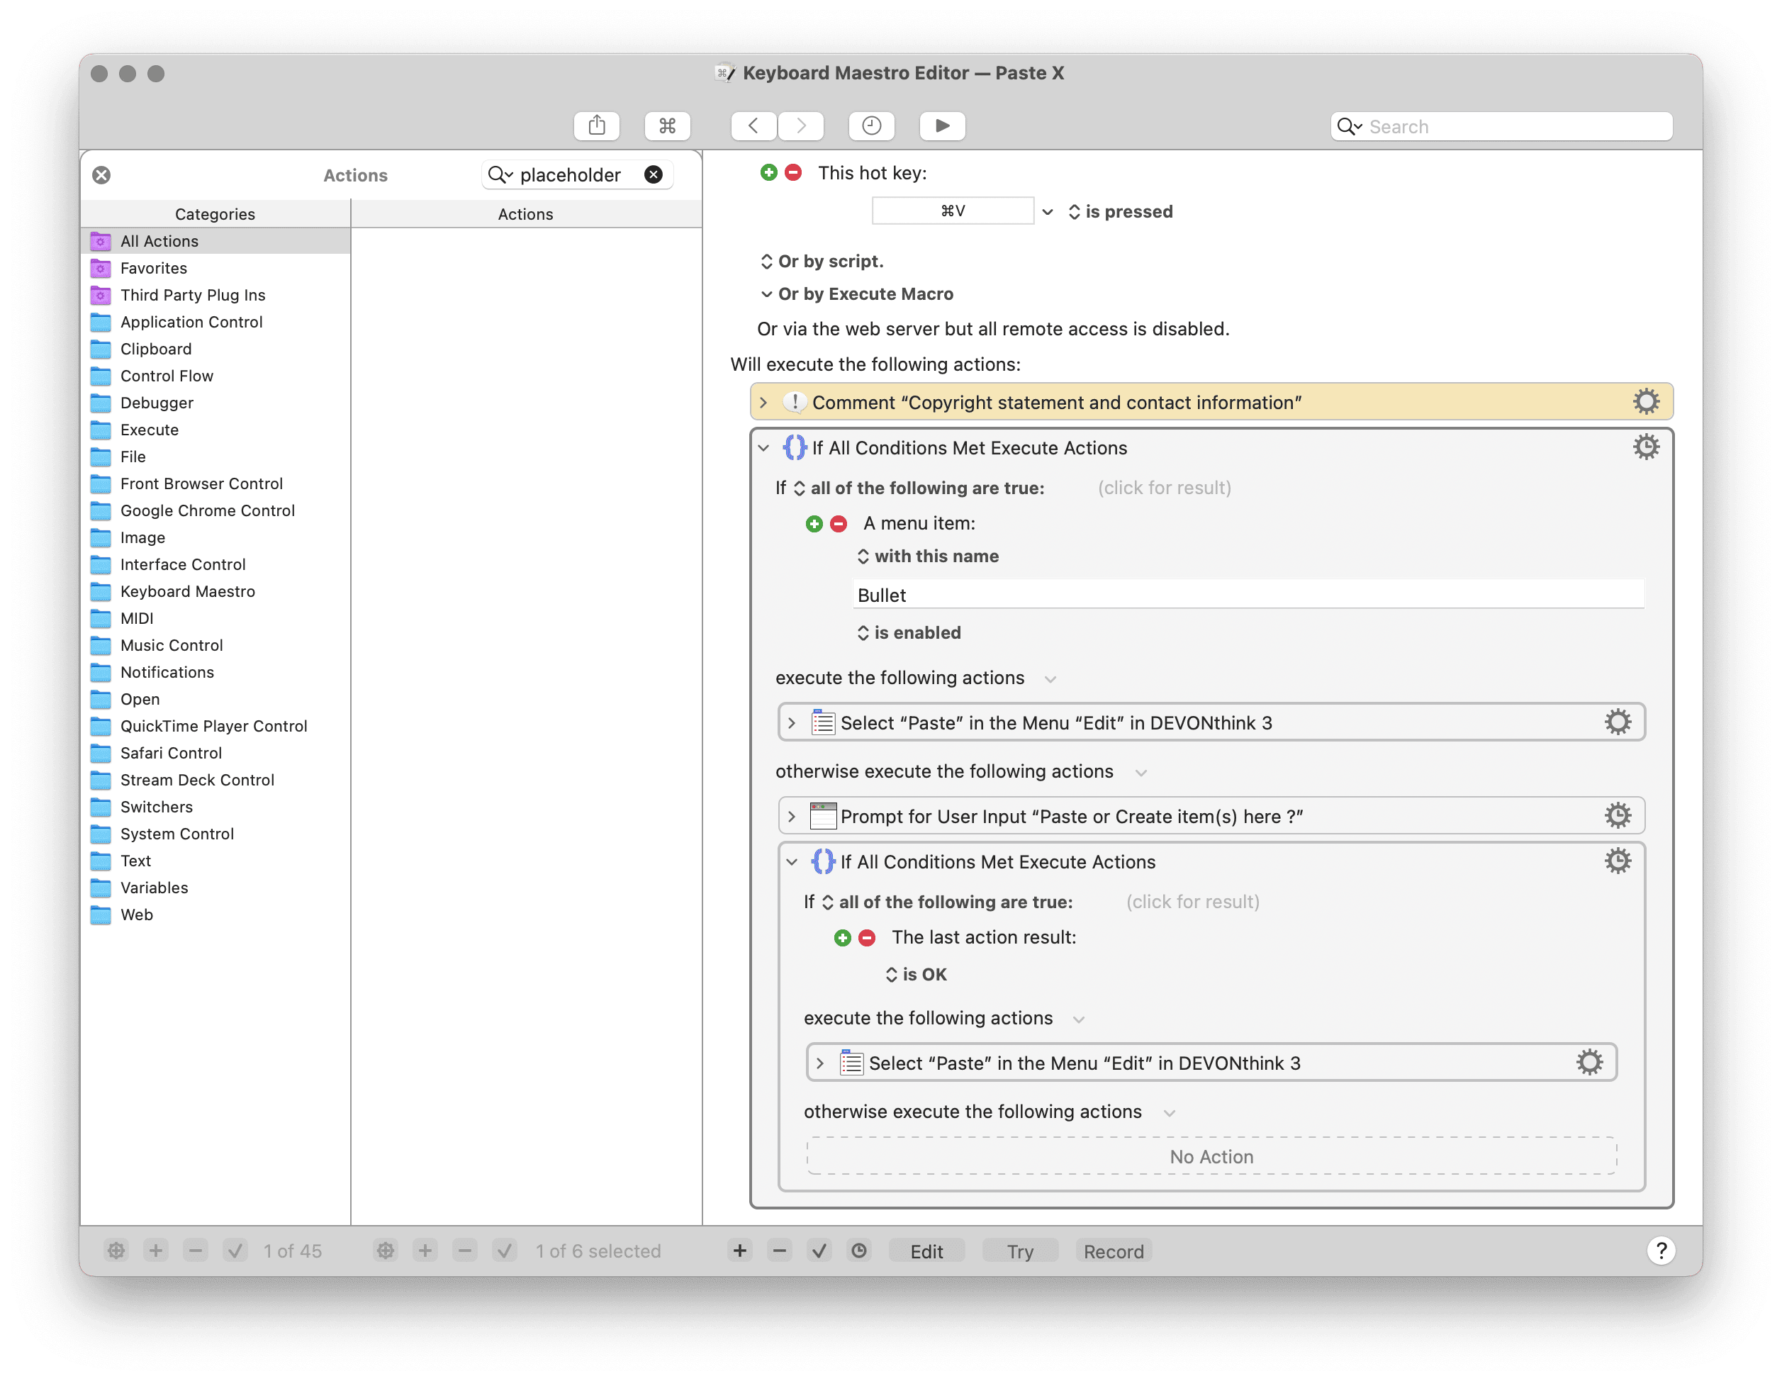Image resolution: width=1782 pixels, height=1381 pixels.
Task: Click gear icon of Prompt for User Input
Action: (x=1617, y=815)
